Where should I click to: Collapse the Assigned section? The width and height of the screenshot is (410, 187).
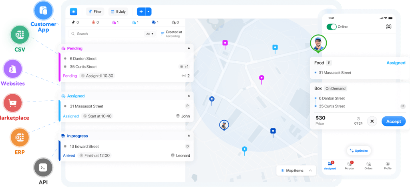pyautogui.click(x=189, y=96)
